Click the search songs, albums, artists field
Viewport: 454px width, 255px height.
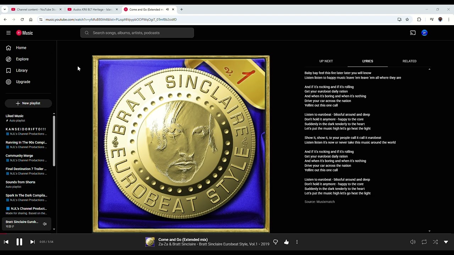pyautogui.click(x=137, y=33)
